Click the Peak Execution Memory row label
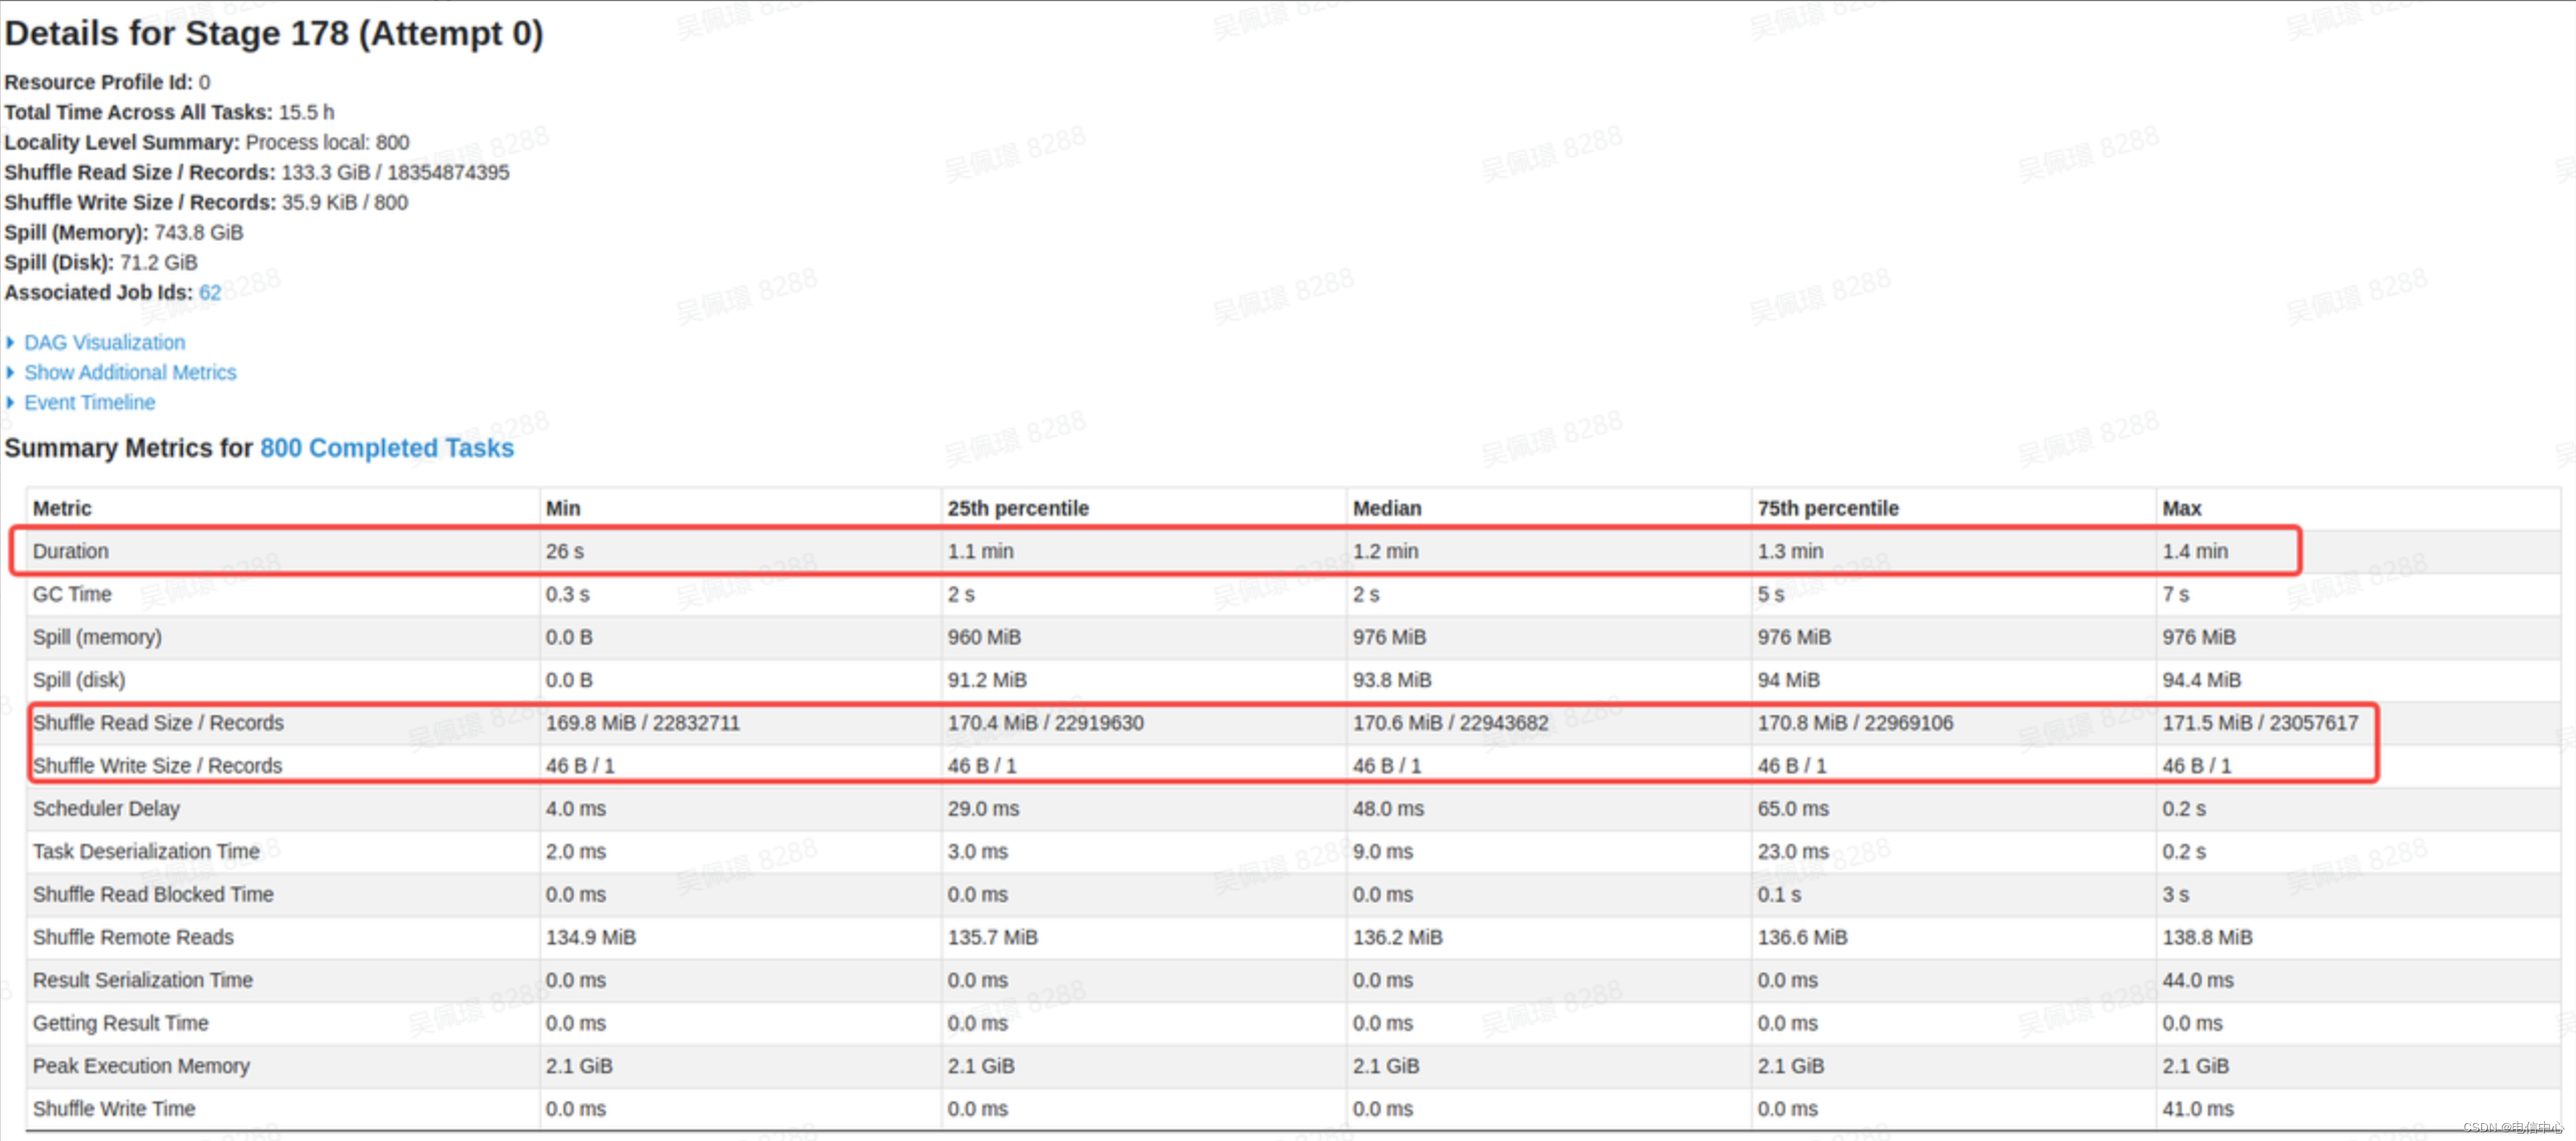 [x=141, y=1067]
